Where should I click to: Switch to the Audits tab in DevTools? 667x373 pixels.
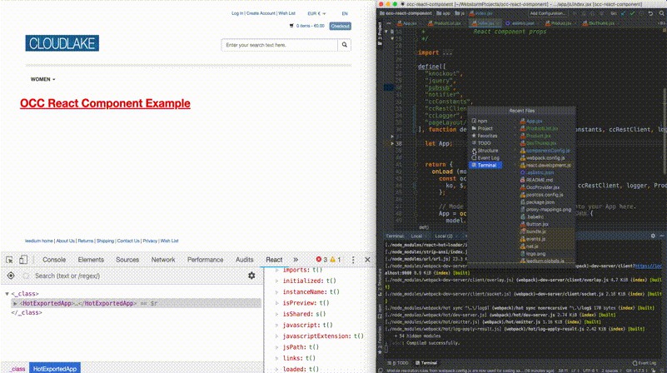tap(244, 260)
